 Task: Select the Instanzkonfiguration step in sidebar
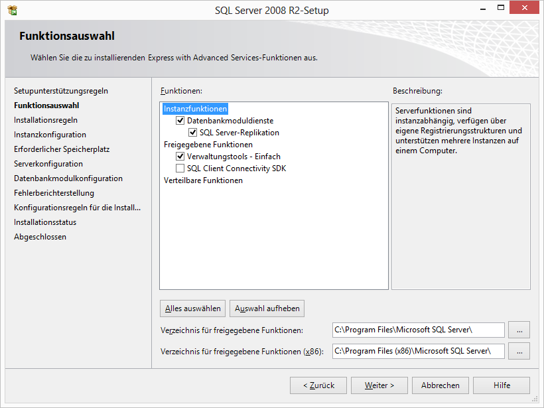(50, 135)
